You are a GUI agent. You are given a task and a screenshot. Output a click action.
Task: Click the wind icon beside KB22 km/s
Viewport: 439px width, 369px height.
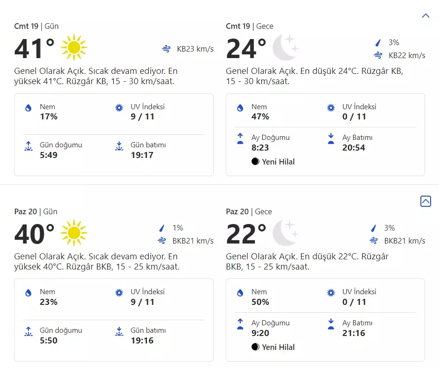tap(378, 55)
